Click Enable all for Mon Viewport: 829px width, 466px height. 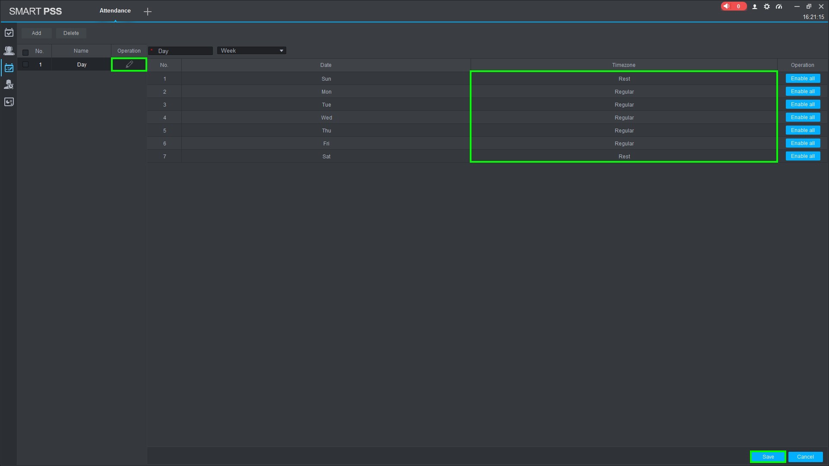(803, 91)
